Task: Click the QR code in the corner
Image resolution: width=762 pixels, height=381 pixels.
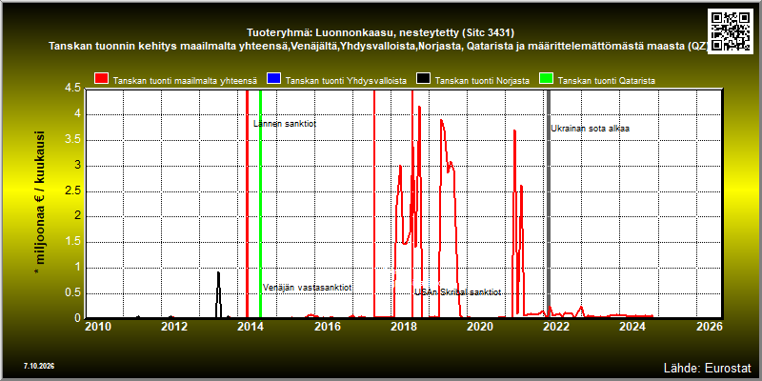Action: click(x=730, y=30)
